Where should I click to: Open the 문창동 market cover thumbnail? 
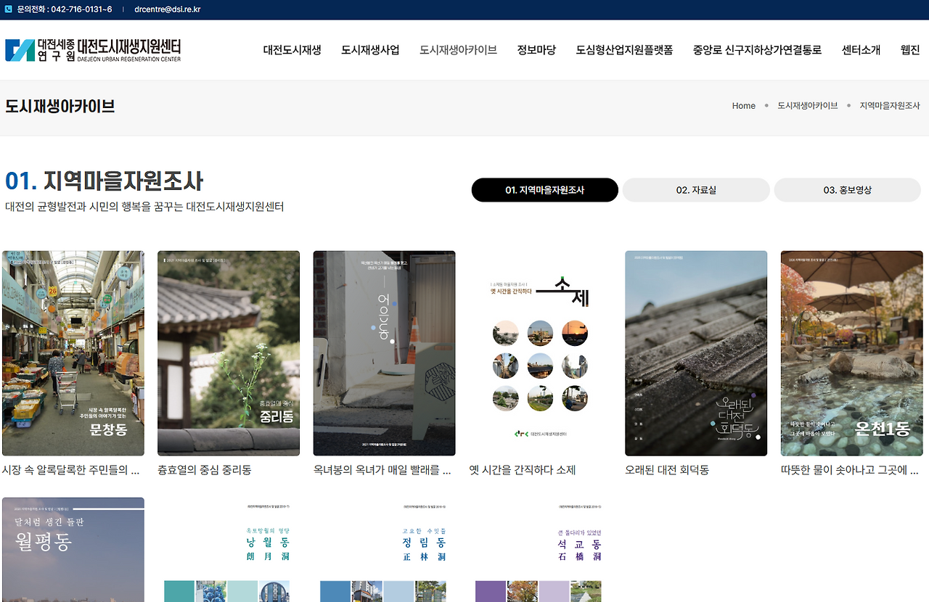coord(73,353)
